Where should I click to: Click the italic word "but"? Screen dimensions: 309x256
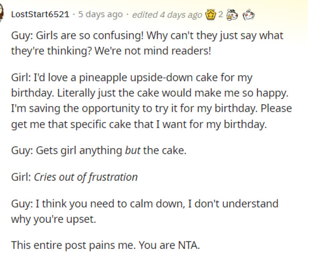[132, 150]
